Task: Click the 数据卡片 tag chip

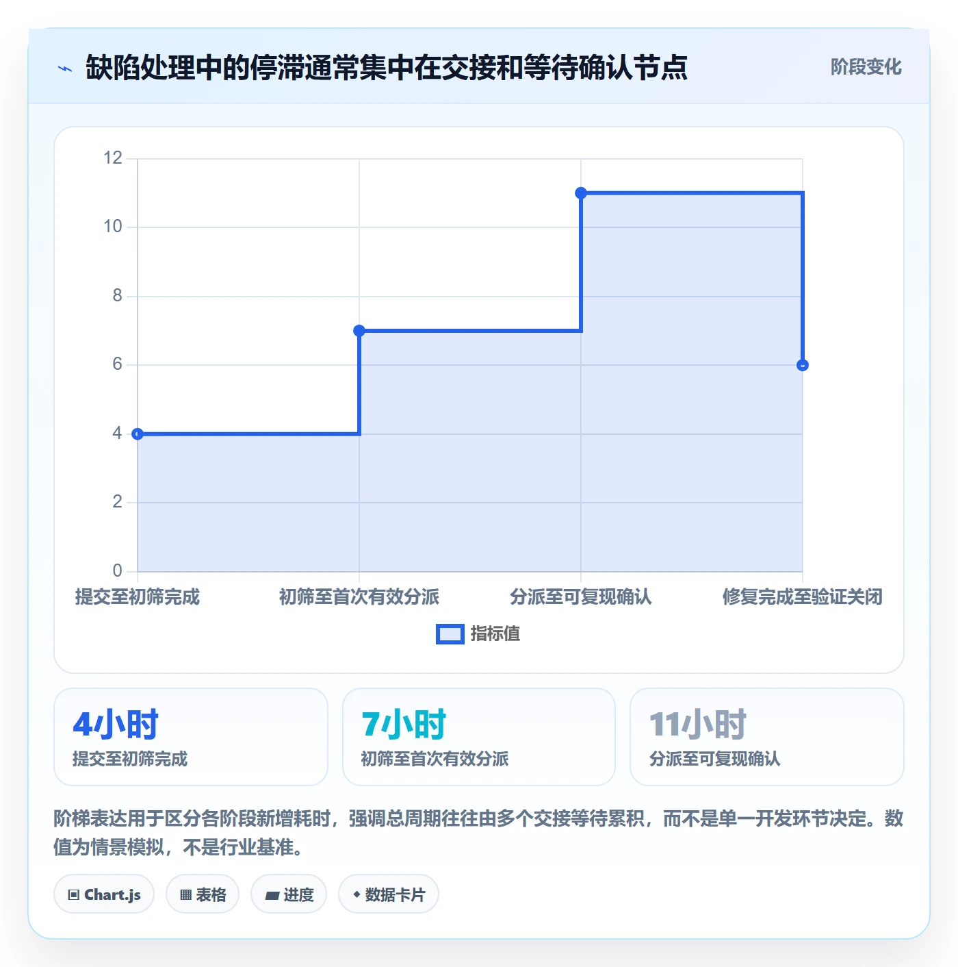Action: pos(389,894)
